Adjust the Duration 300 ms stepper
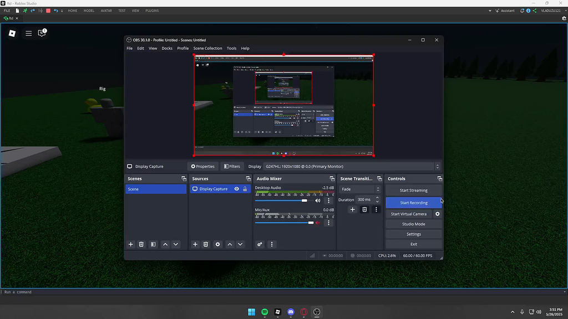This screenshot has height=319, width=568. 377,199
